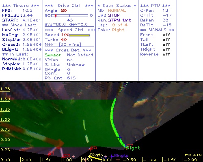This screenshot has height=162, width=203.
Task: Toggle the Reverse signal off value
Action: [166, 54]
